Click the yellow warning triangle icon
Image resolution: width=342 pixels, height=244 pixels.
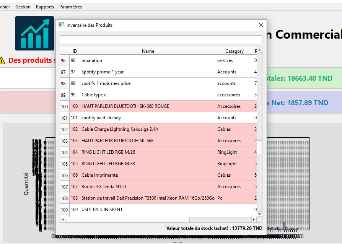pos(2,60)
